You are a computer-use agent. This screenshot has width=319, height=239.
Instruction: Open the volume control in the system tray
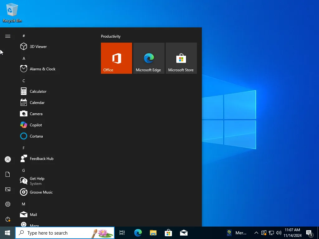point(279,233)
